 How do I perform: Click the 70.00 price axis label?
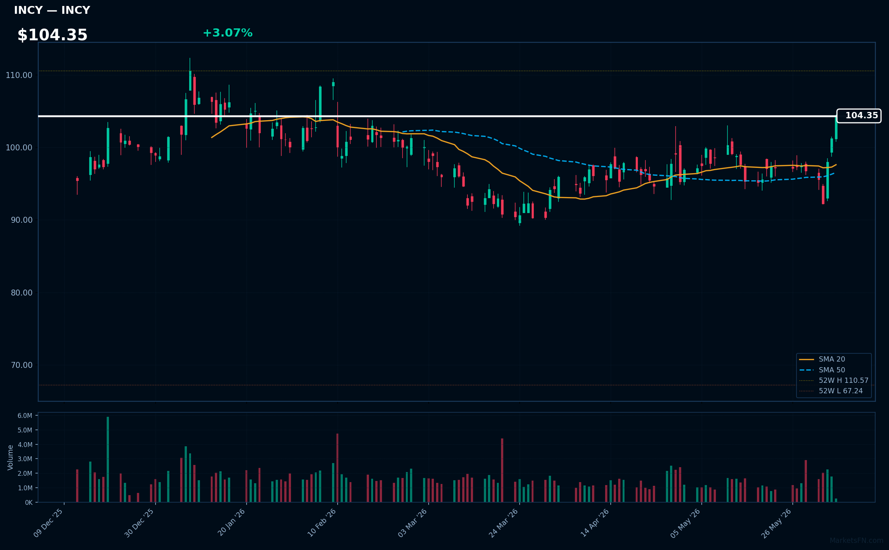(x=22, y=365)
